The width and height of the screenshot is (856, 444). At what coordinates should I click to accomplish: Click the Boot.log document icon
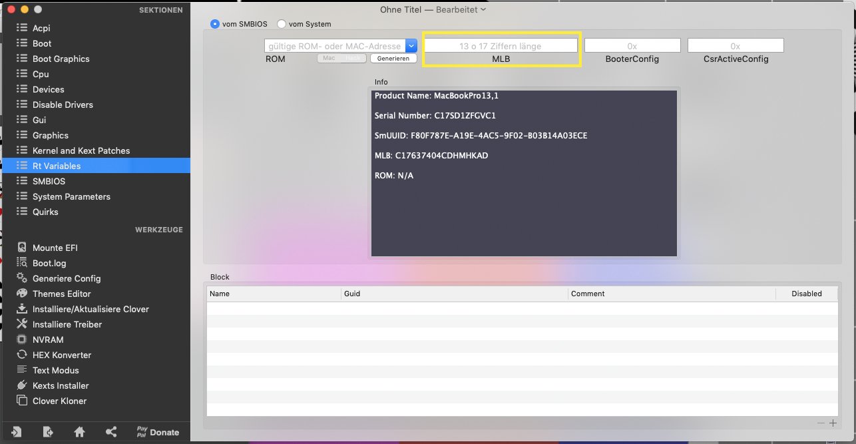21,263
